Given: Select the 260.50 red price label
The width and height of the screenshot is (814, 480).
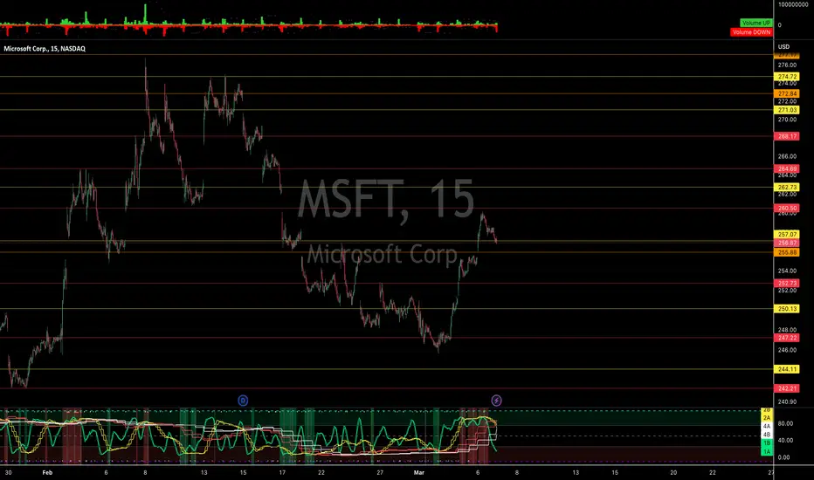Looking at the screenshot, I should pos(788,208).
